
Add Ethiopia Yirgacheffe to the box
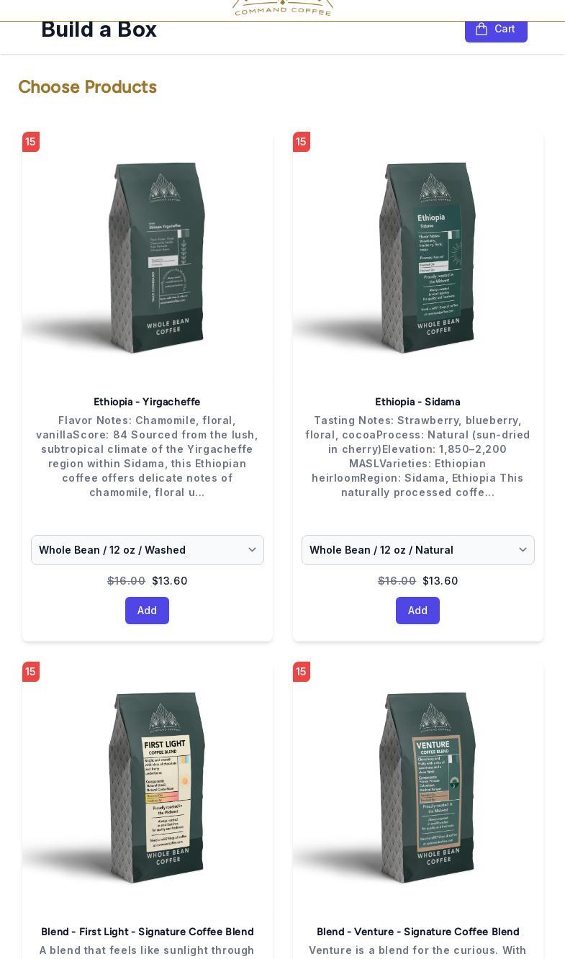coord(147,611)
